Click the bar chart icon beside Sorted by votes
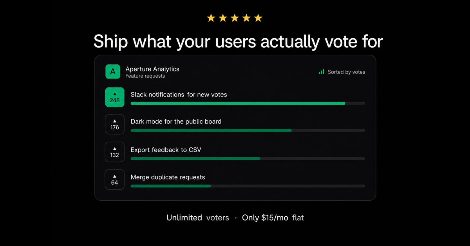470x246 pixels. coord(321,72)
